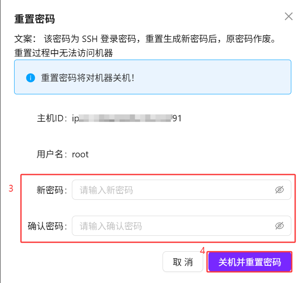305x283 pixels.
Task: Click the 重置密码 dialog title
Action: (35, 19)
